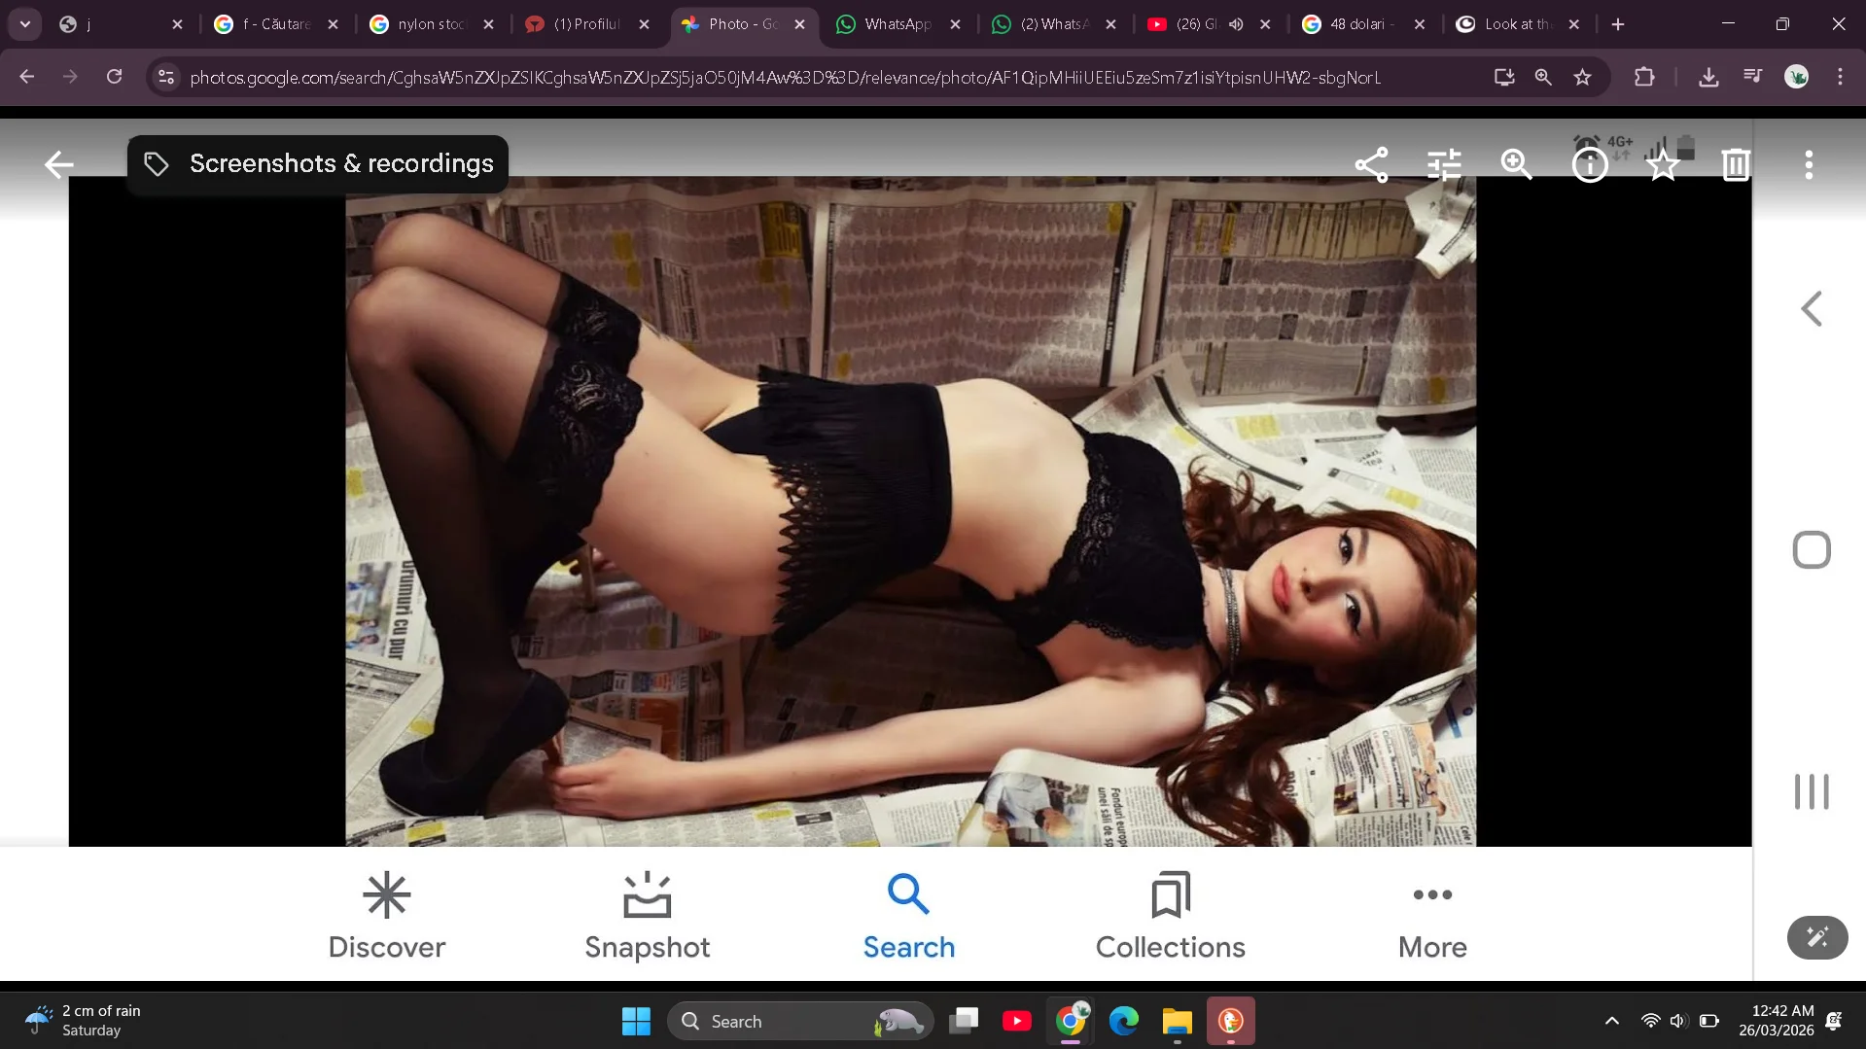1866x1049 pixels.
Task: Open the Discover section
Action: point(386,917)
